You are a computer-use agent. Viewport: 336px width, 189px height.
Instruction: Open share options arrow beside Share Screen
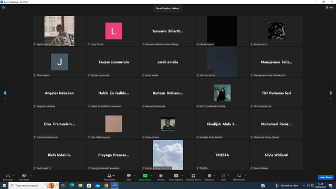[x=152, y=176]
